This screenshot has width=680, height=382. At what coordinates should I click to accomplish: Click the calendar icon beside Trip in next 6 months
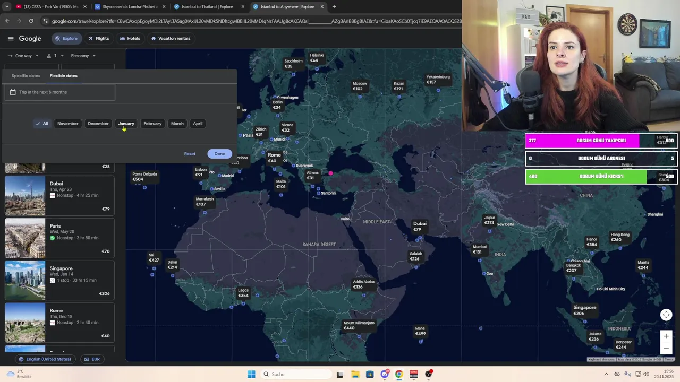(13, 92)
